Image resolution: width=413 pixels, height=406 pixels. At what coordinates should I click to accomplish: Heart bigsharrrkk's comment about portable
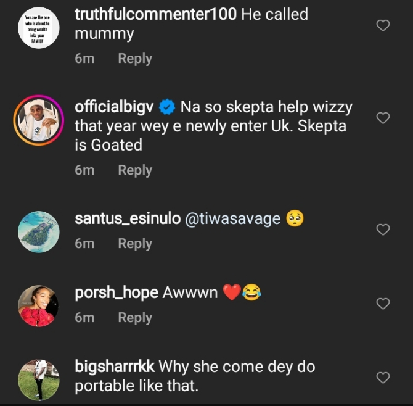(383, 377)
